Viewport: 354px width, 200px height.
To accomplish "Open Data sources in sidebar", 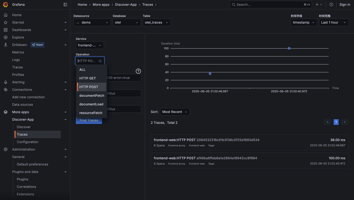I will pyautogui.click(x=22, y=105).
